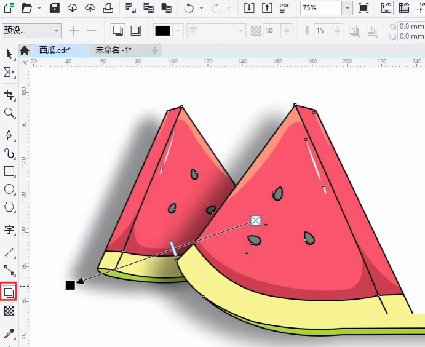Switch to the 西瓜.cdr* document tab
425x347 pixels.
pyautogui.click(x=60, y=50)
